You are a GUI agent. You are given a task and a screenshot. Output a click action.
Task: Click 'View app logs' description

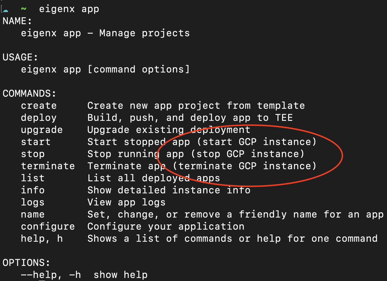(x=126, y=202)
